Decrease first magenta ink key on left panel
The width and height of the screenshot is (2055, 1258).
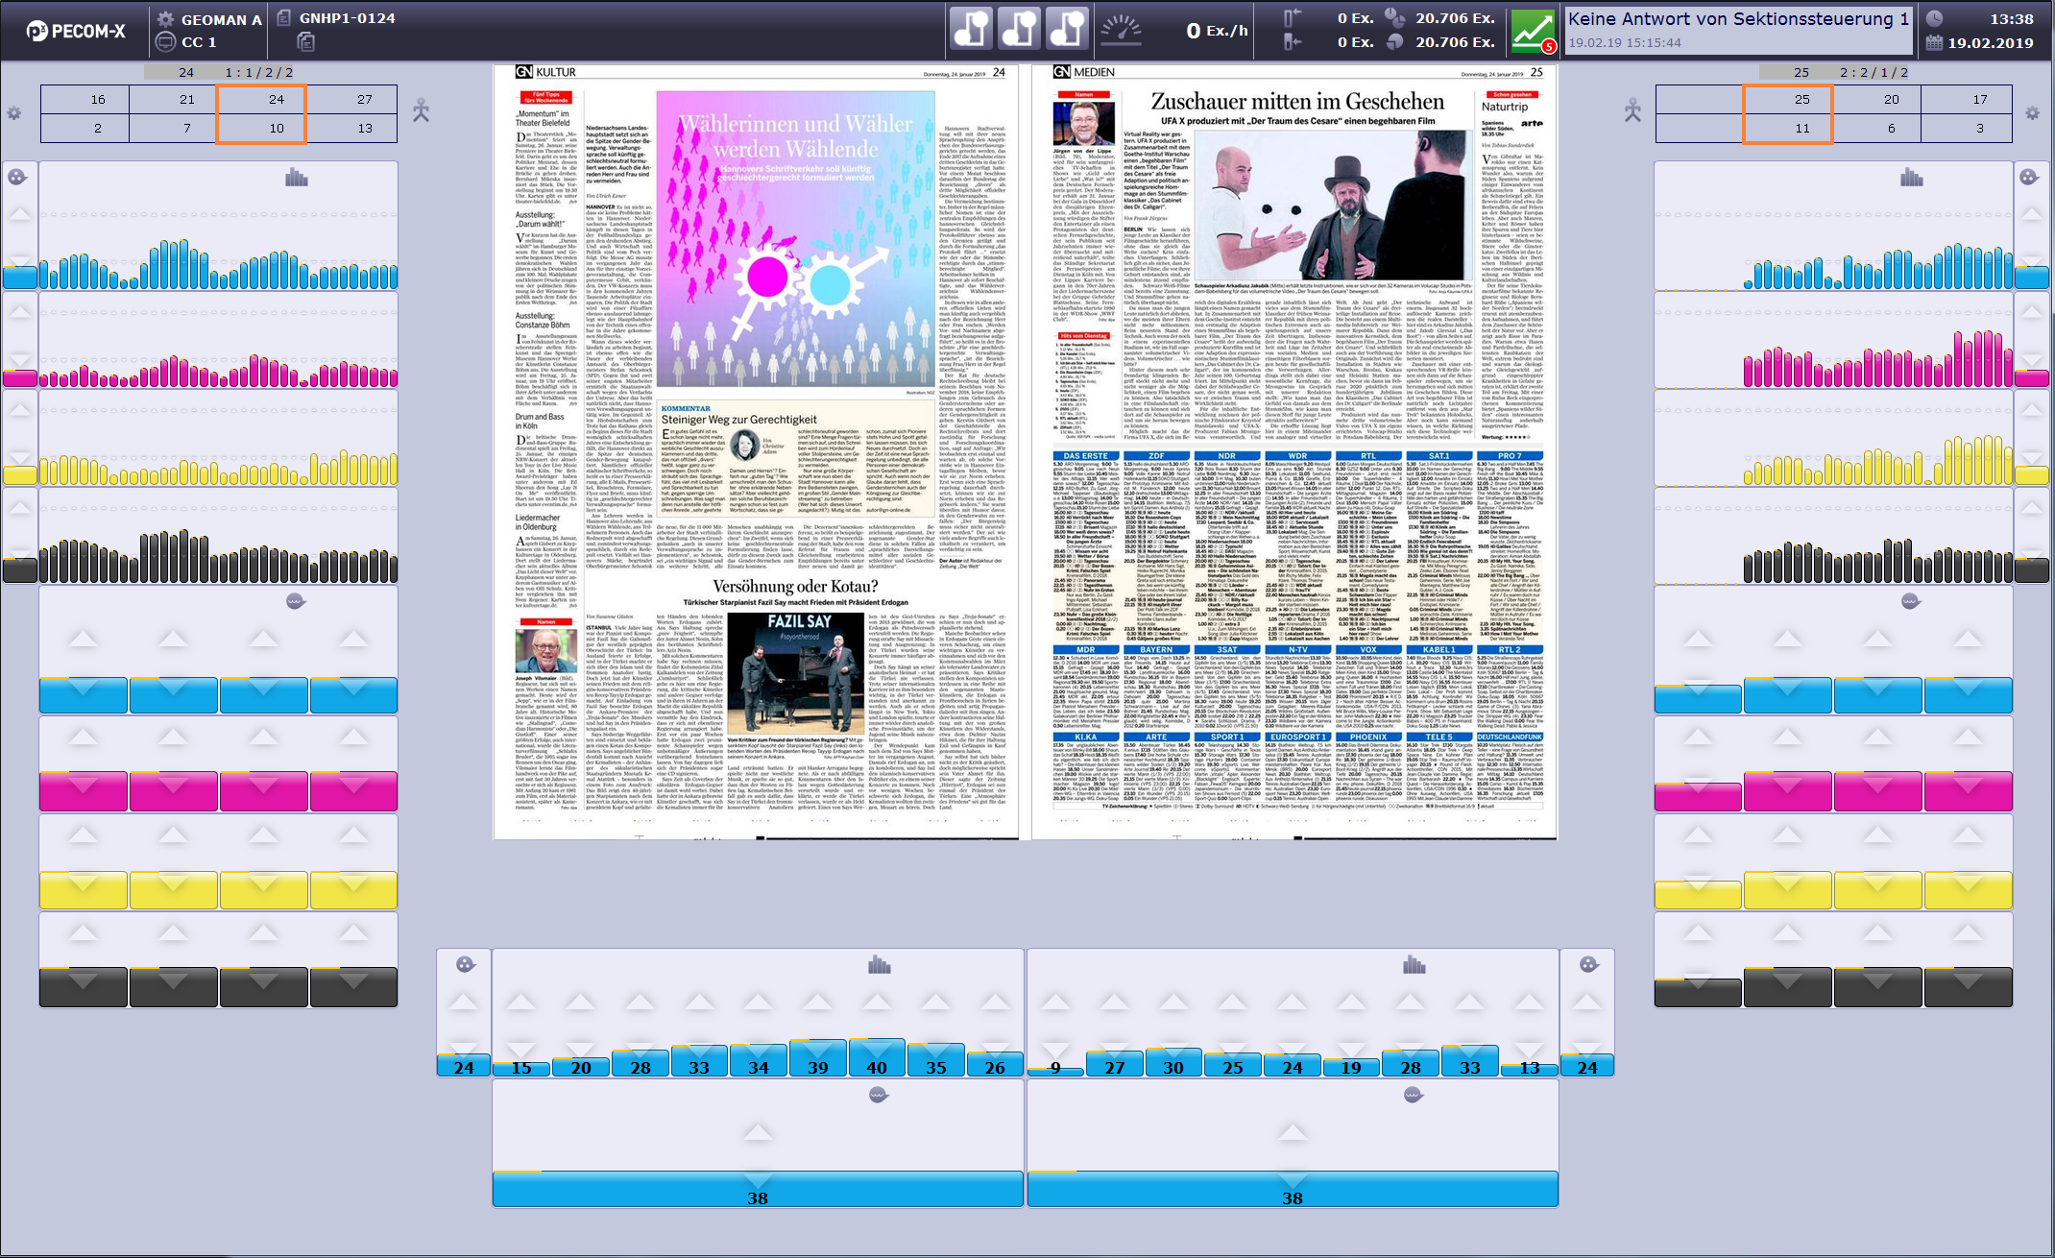pyautogui.click(x=83, y=785)
